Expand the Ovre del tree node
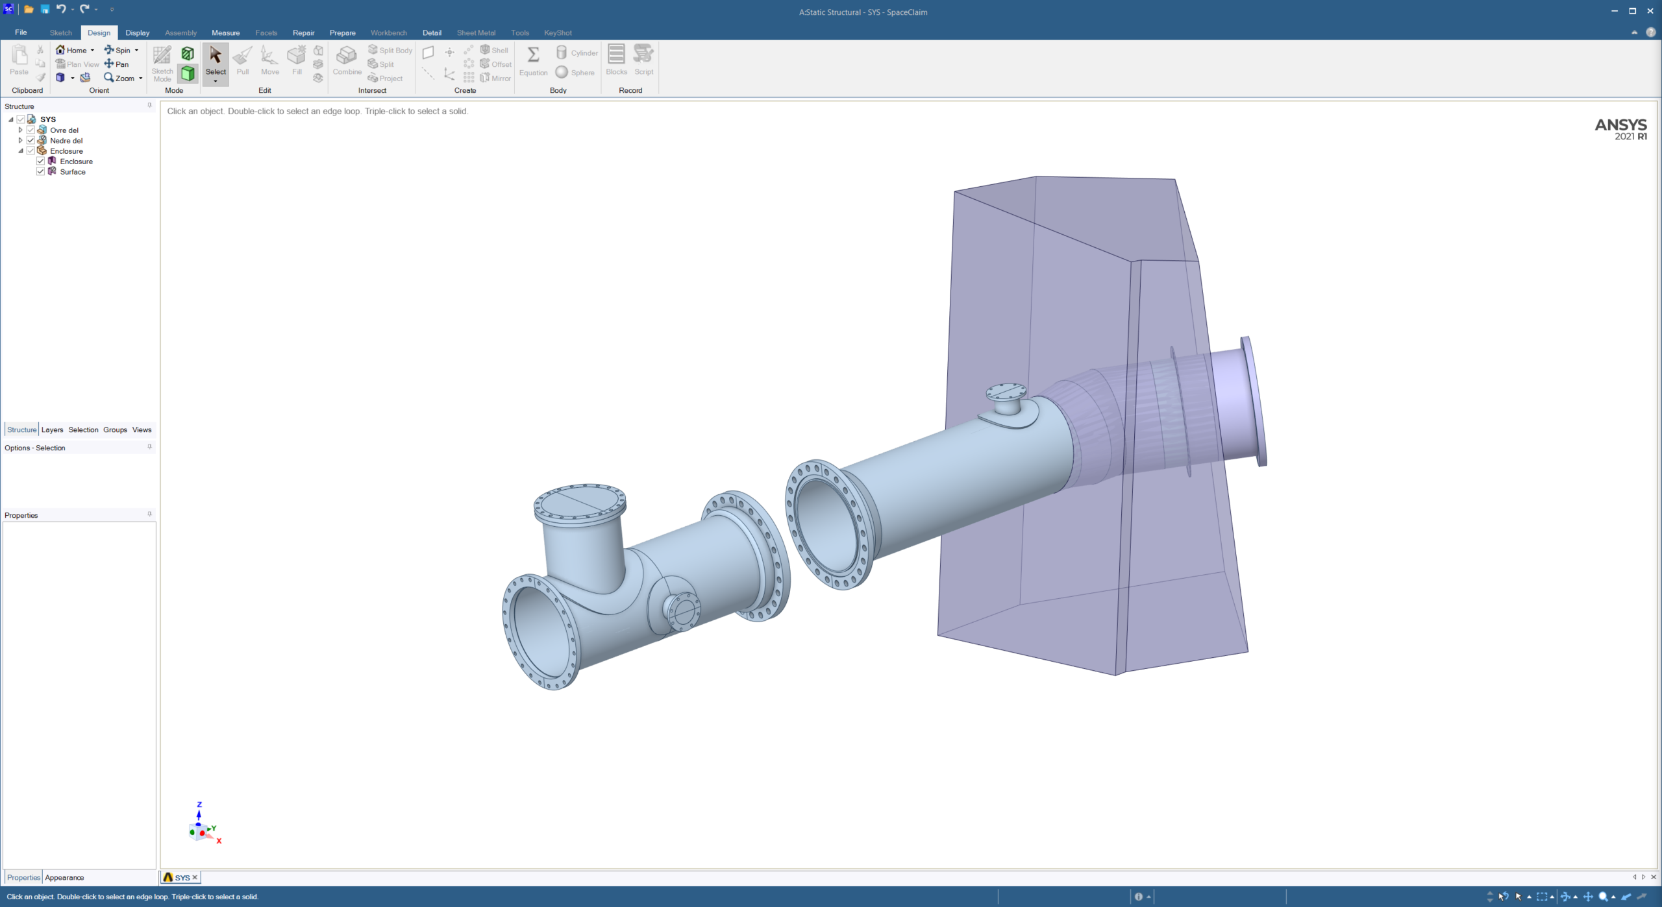 coord(20,130)
